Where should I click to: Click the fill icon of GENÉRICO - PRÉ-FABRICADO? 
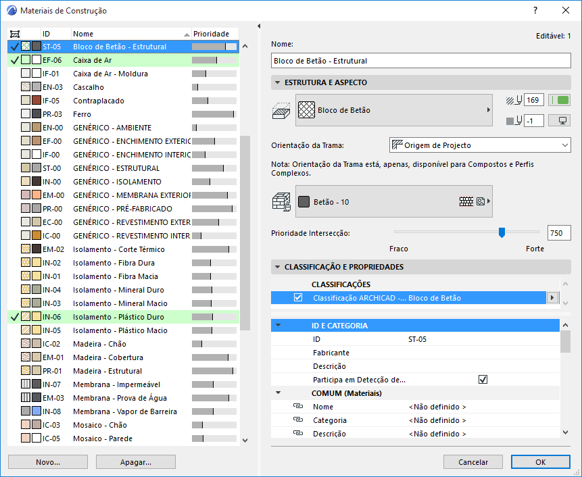point(26,209)
